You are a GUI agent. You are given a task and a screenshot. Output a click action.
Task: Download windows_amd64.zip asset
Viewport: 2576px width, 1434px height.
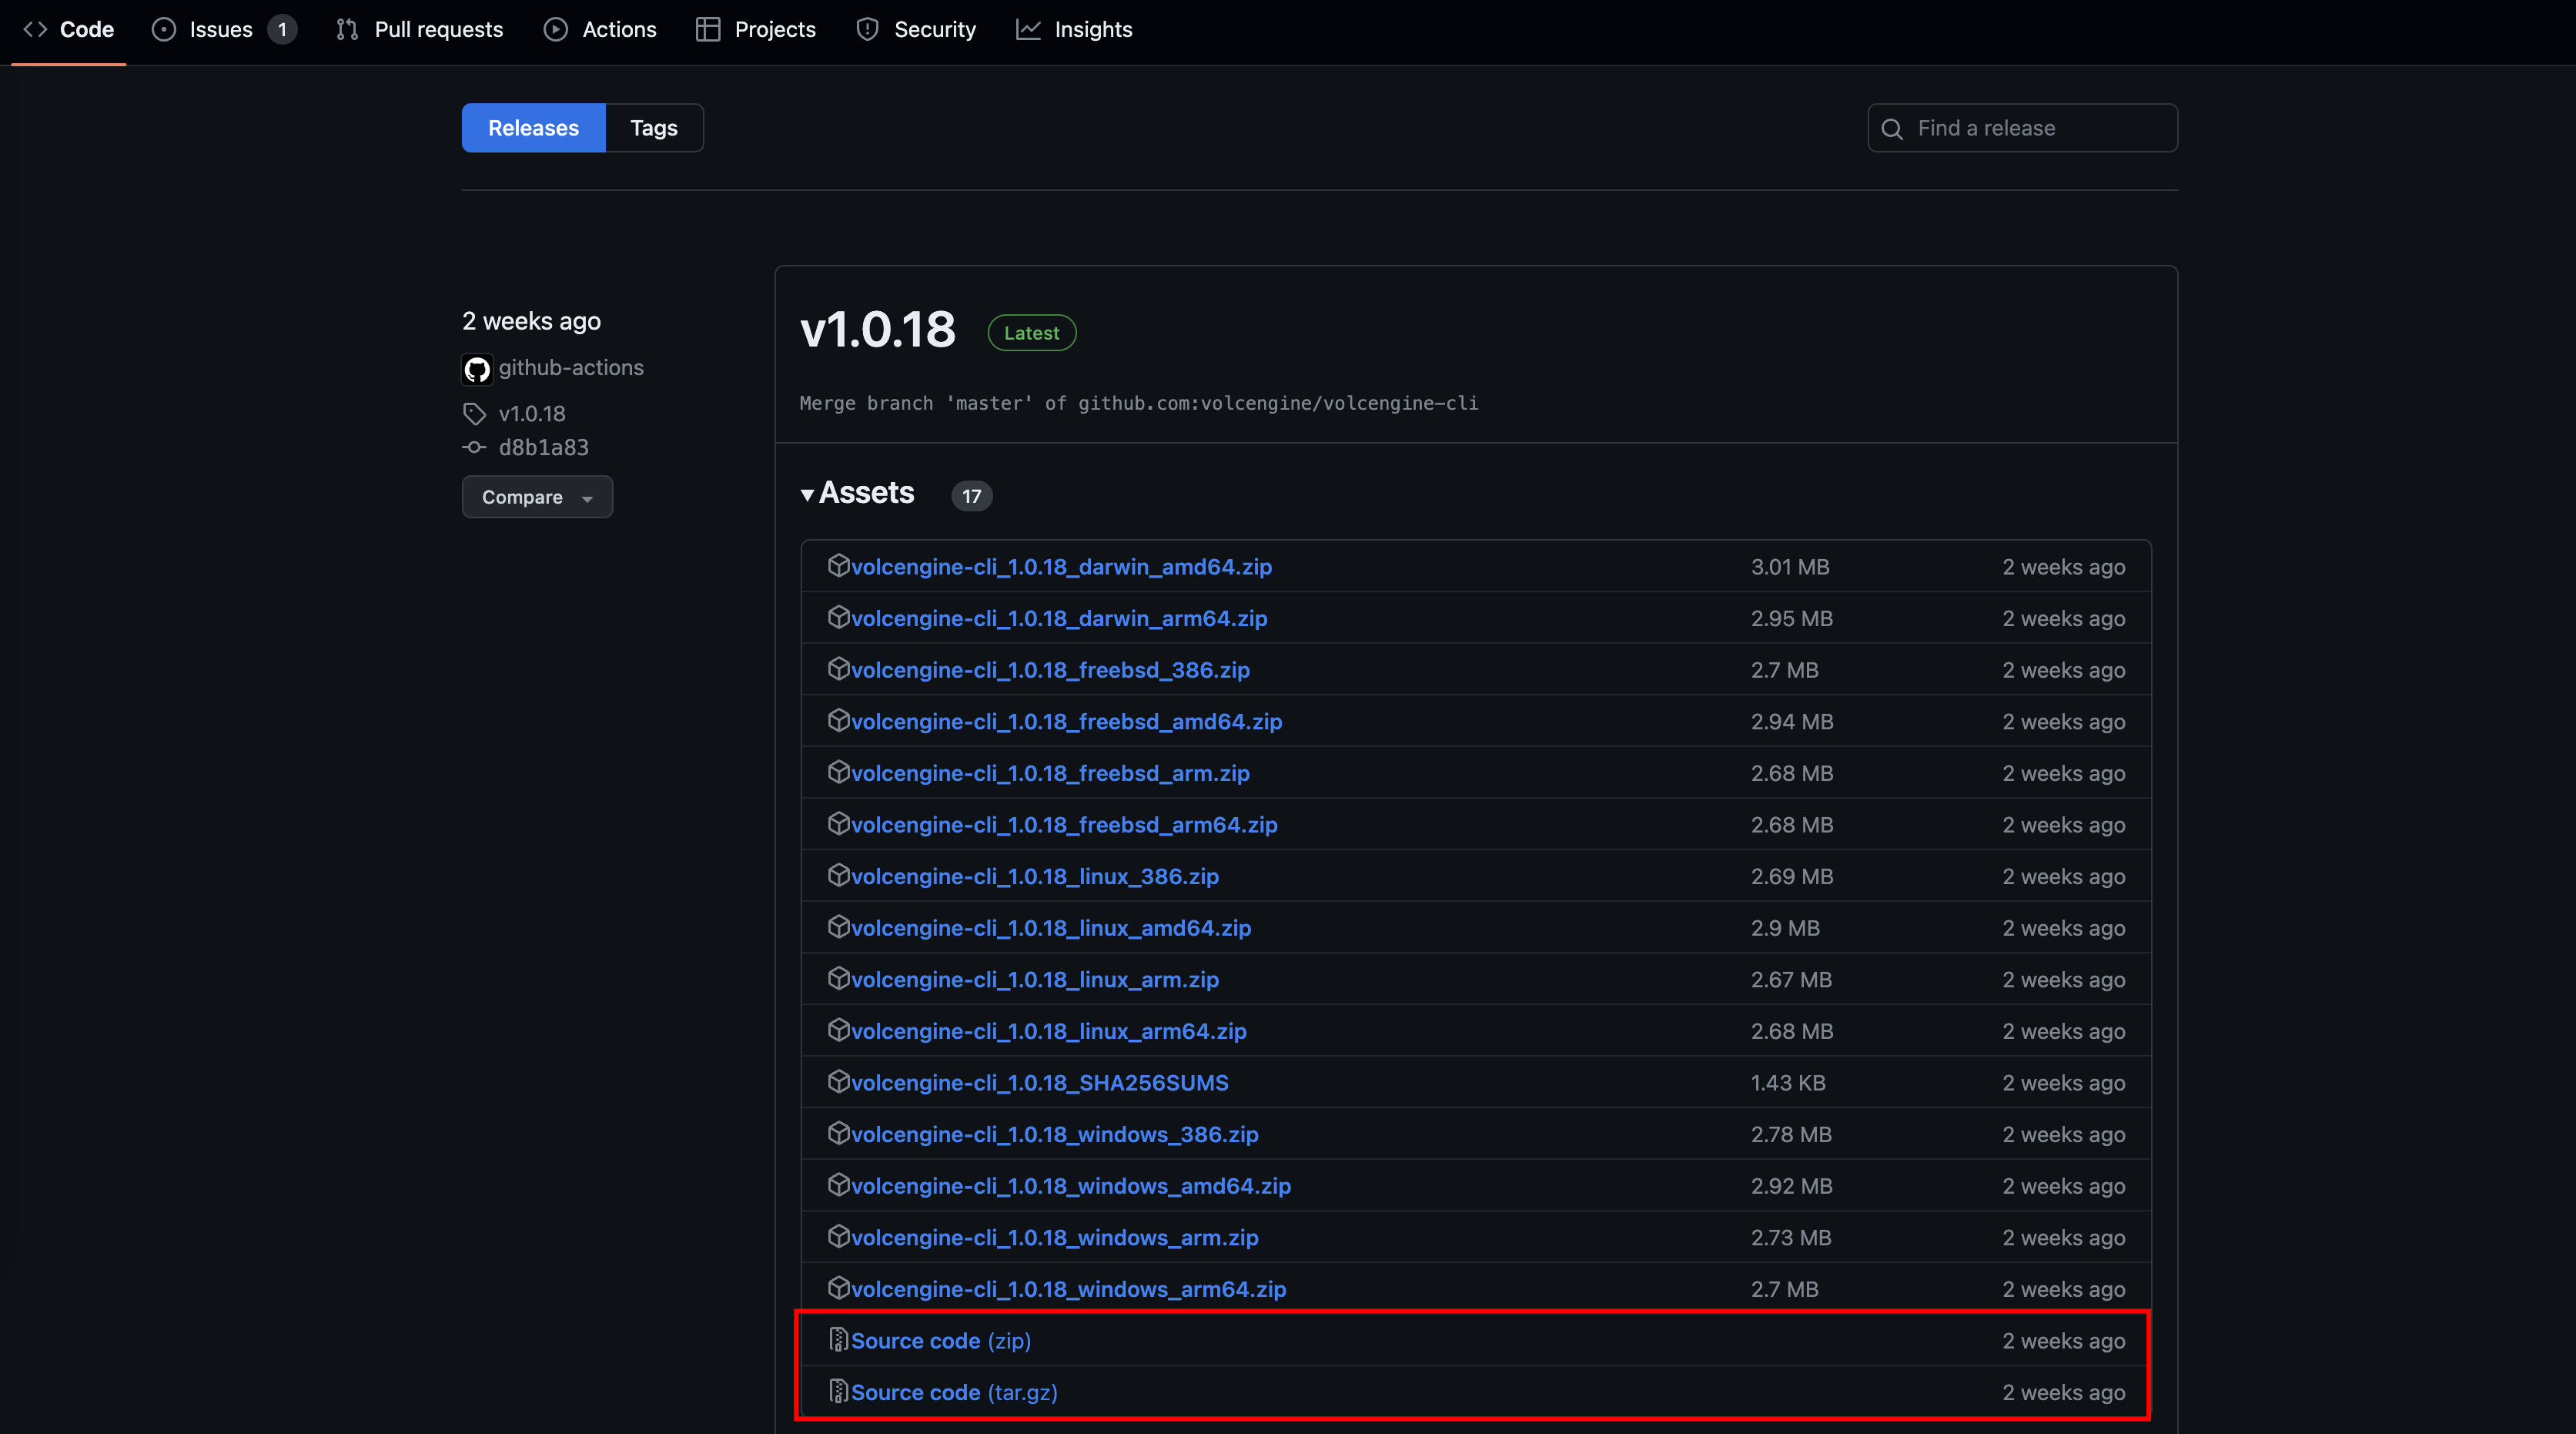[1071, 1187]
